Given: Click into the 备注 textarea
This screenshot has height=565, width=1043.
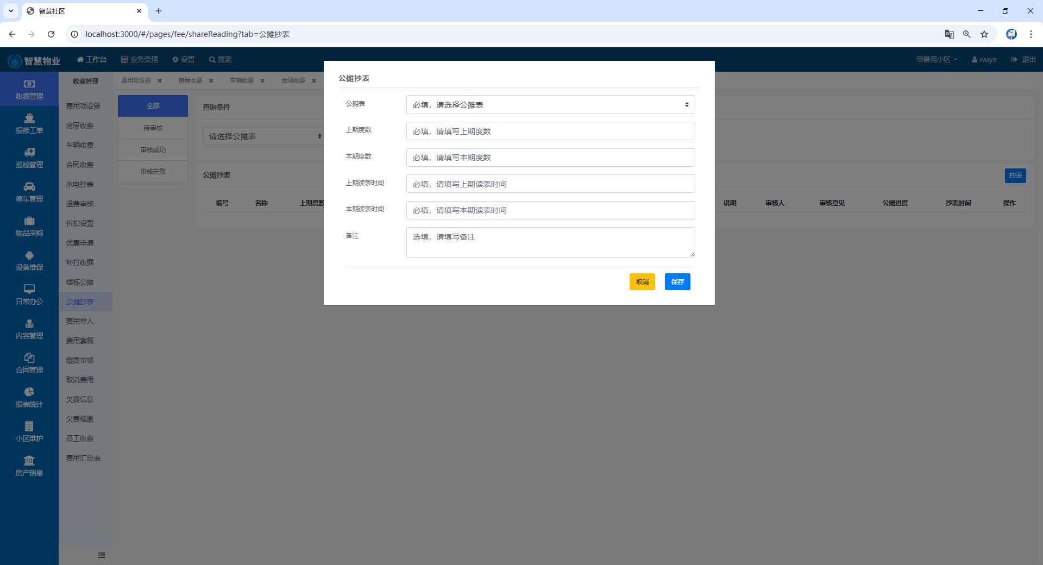Looking at the screenshot, I should 550,242.
